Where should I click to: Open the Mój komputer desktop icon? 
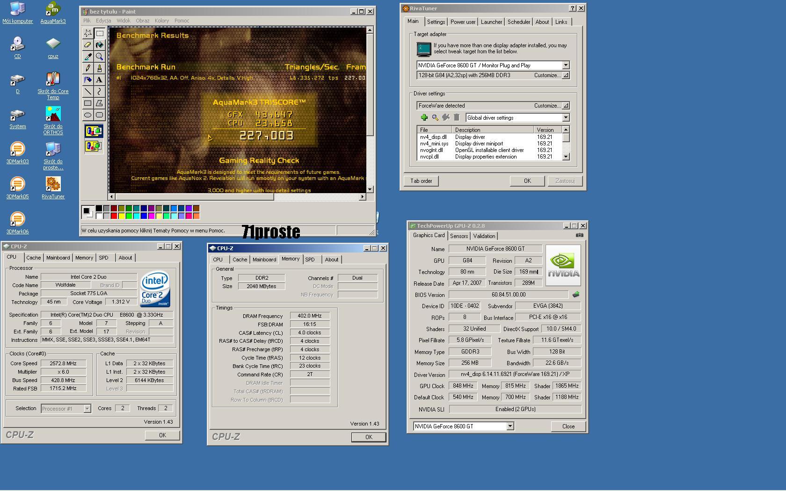click(17, 13)
